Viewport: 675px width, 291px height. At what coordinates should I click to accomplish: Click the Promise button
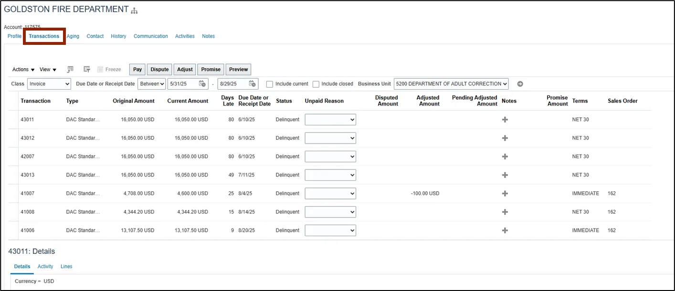211,70
